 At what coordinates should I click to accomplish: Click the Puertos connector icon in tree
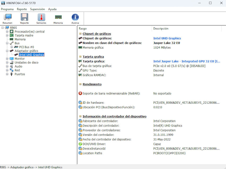(x=12, y=74)
